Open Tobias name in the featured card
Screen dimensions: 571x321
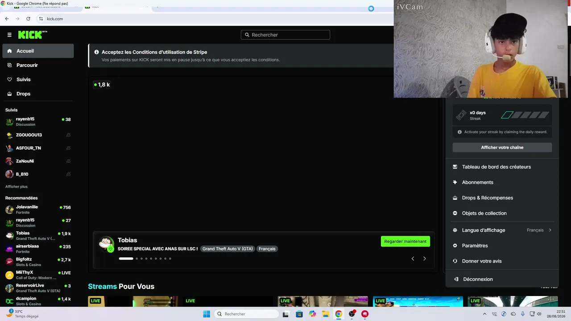[x=127, y=240]
